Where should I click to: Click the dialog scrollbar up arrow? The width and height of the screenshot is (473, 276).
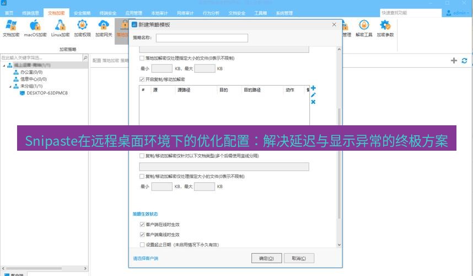[339, 49]
